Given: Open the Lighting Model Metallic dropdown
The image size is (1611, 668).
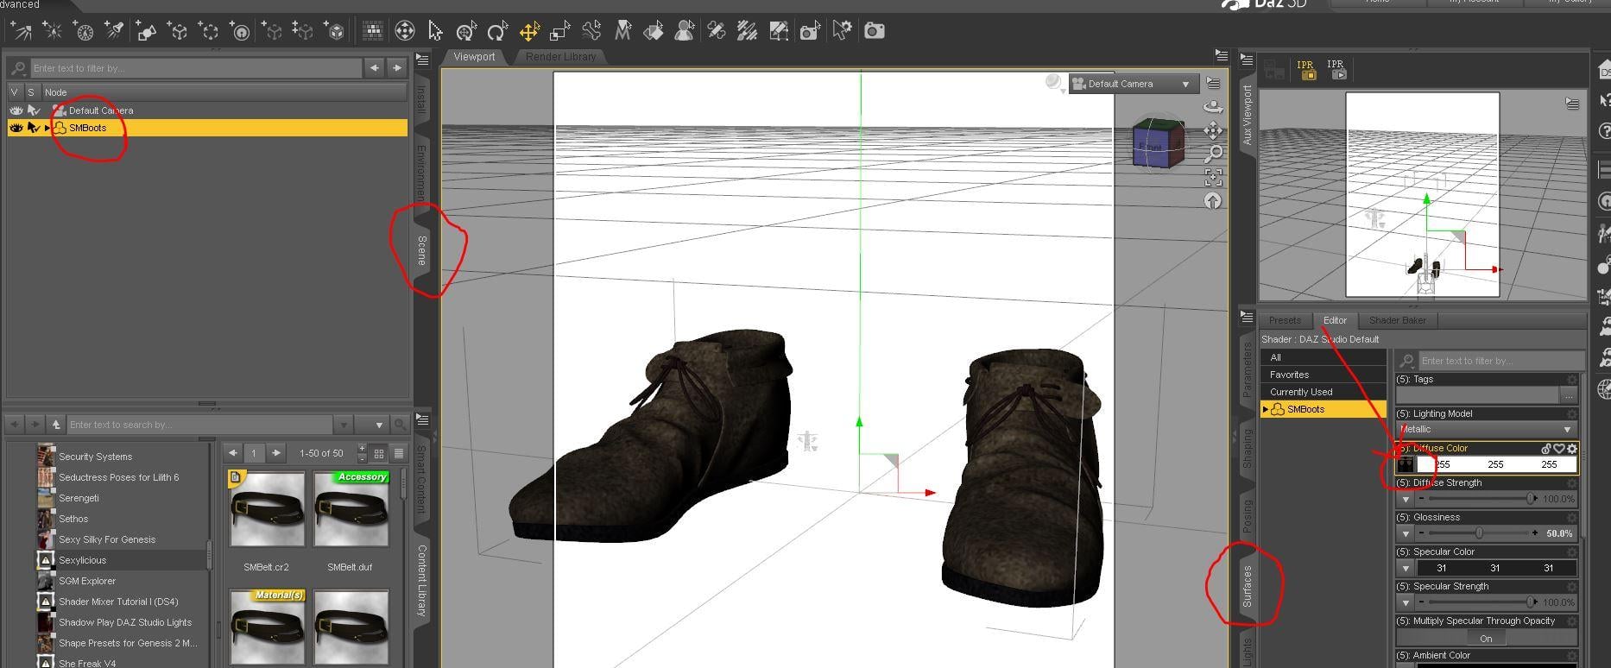Looking at the screenshot, I should point(1486,429).
